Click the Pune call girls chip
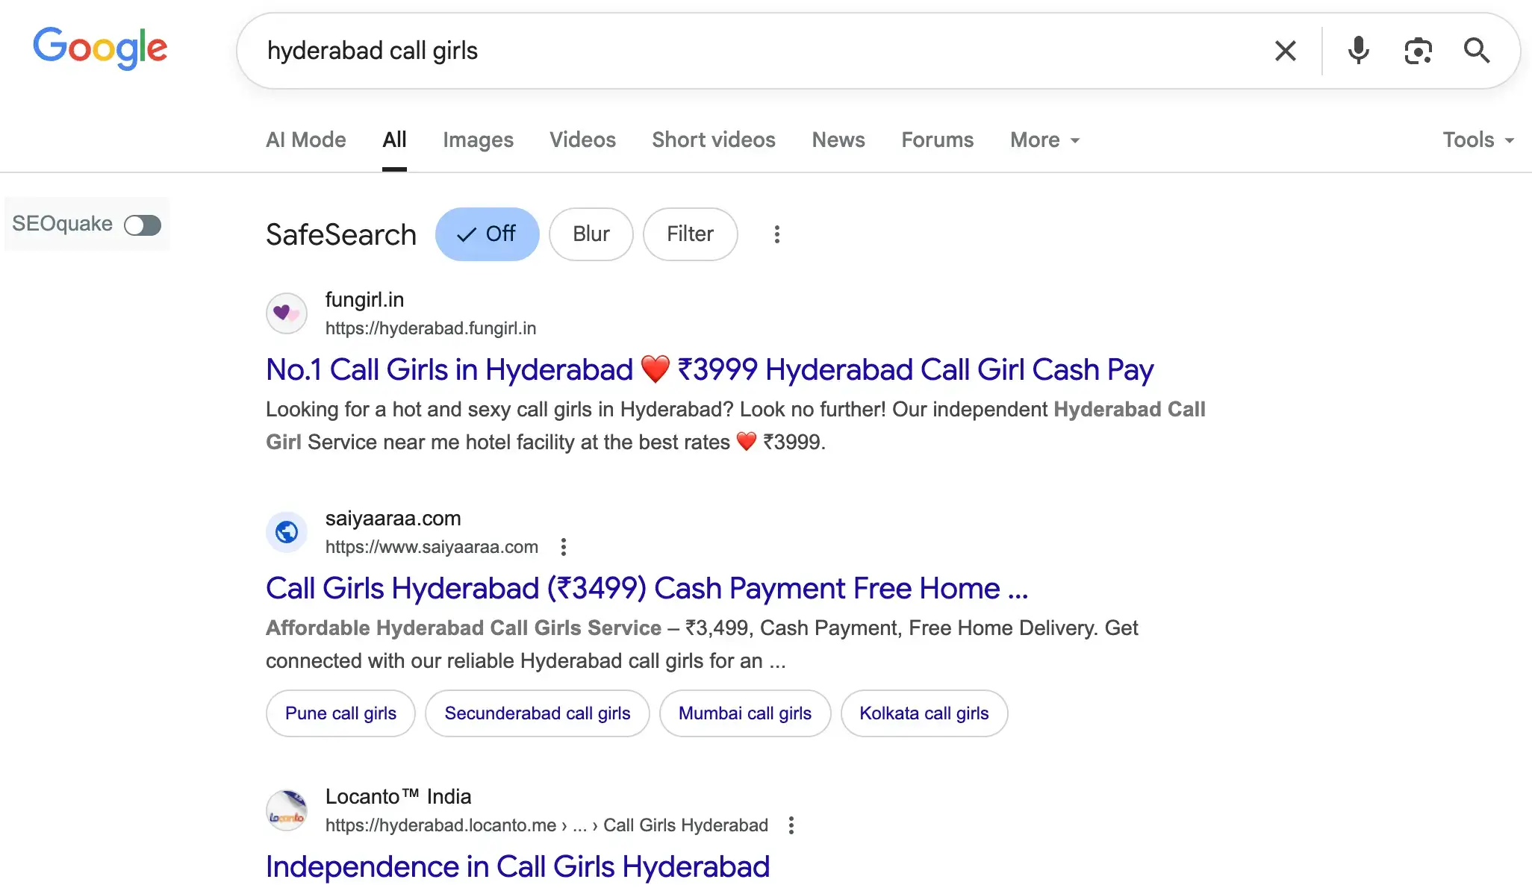Viewport: 1532px width, 888px height. pos(340,713)
